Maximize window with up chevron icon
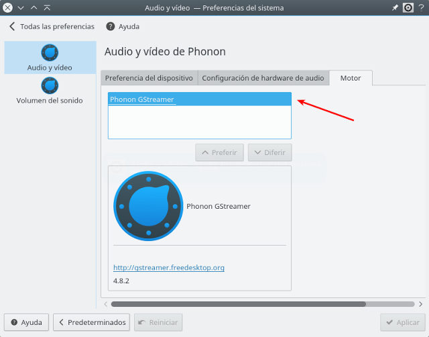429x337 pixels. 34,7
